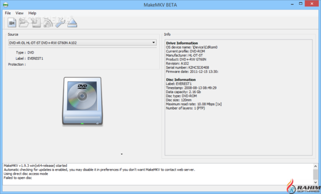Click the 'Firmware date' line
This screenshot has height=194, width=321.
pos(192,72)
